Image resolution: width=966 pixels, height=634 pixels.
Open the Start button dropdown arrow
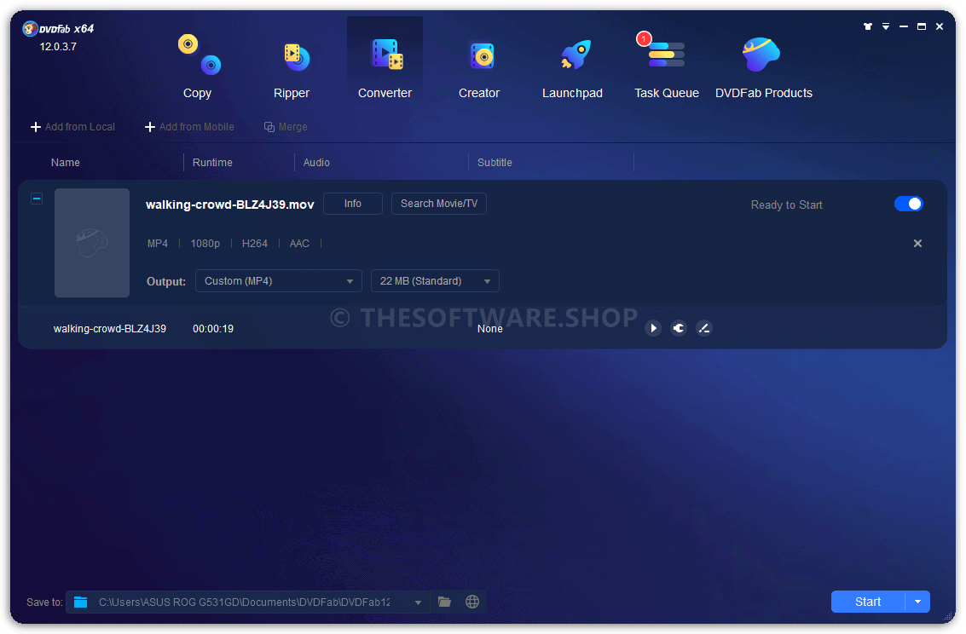tap(918, 602)
